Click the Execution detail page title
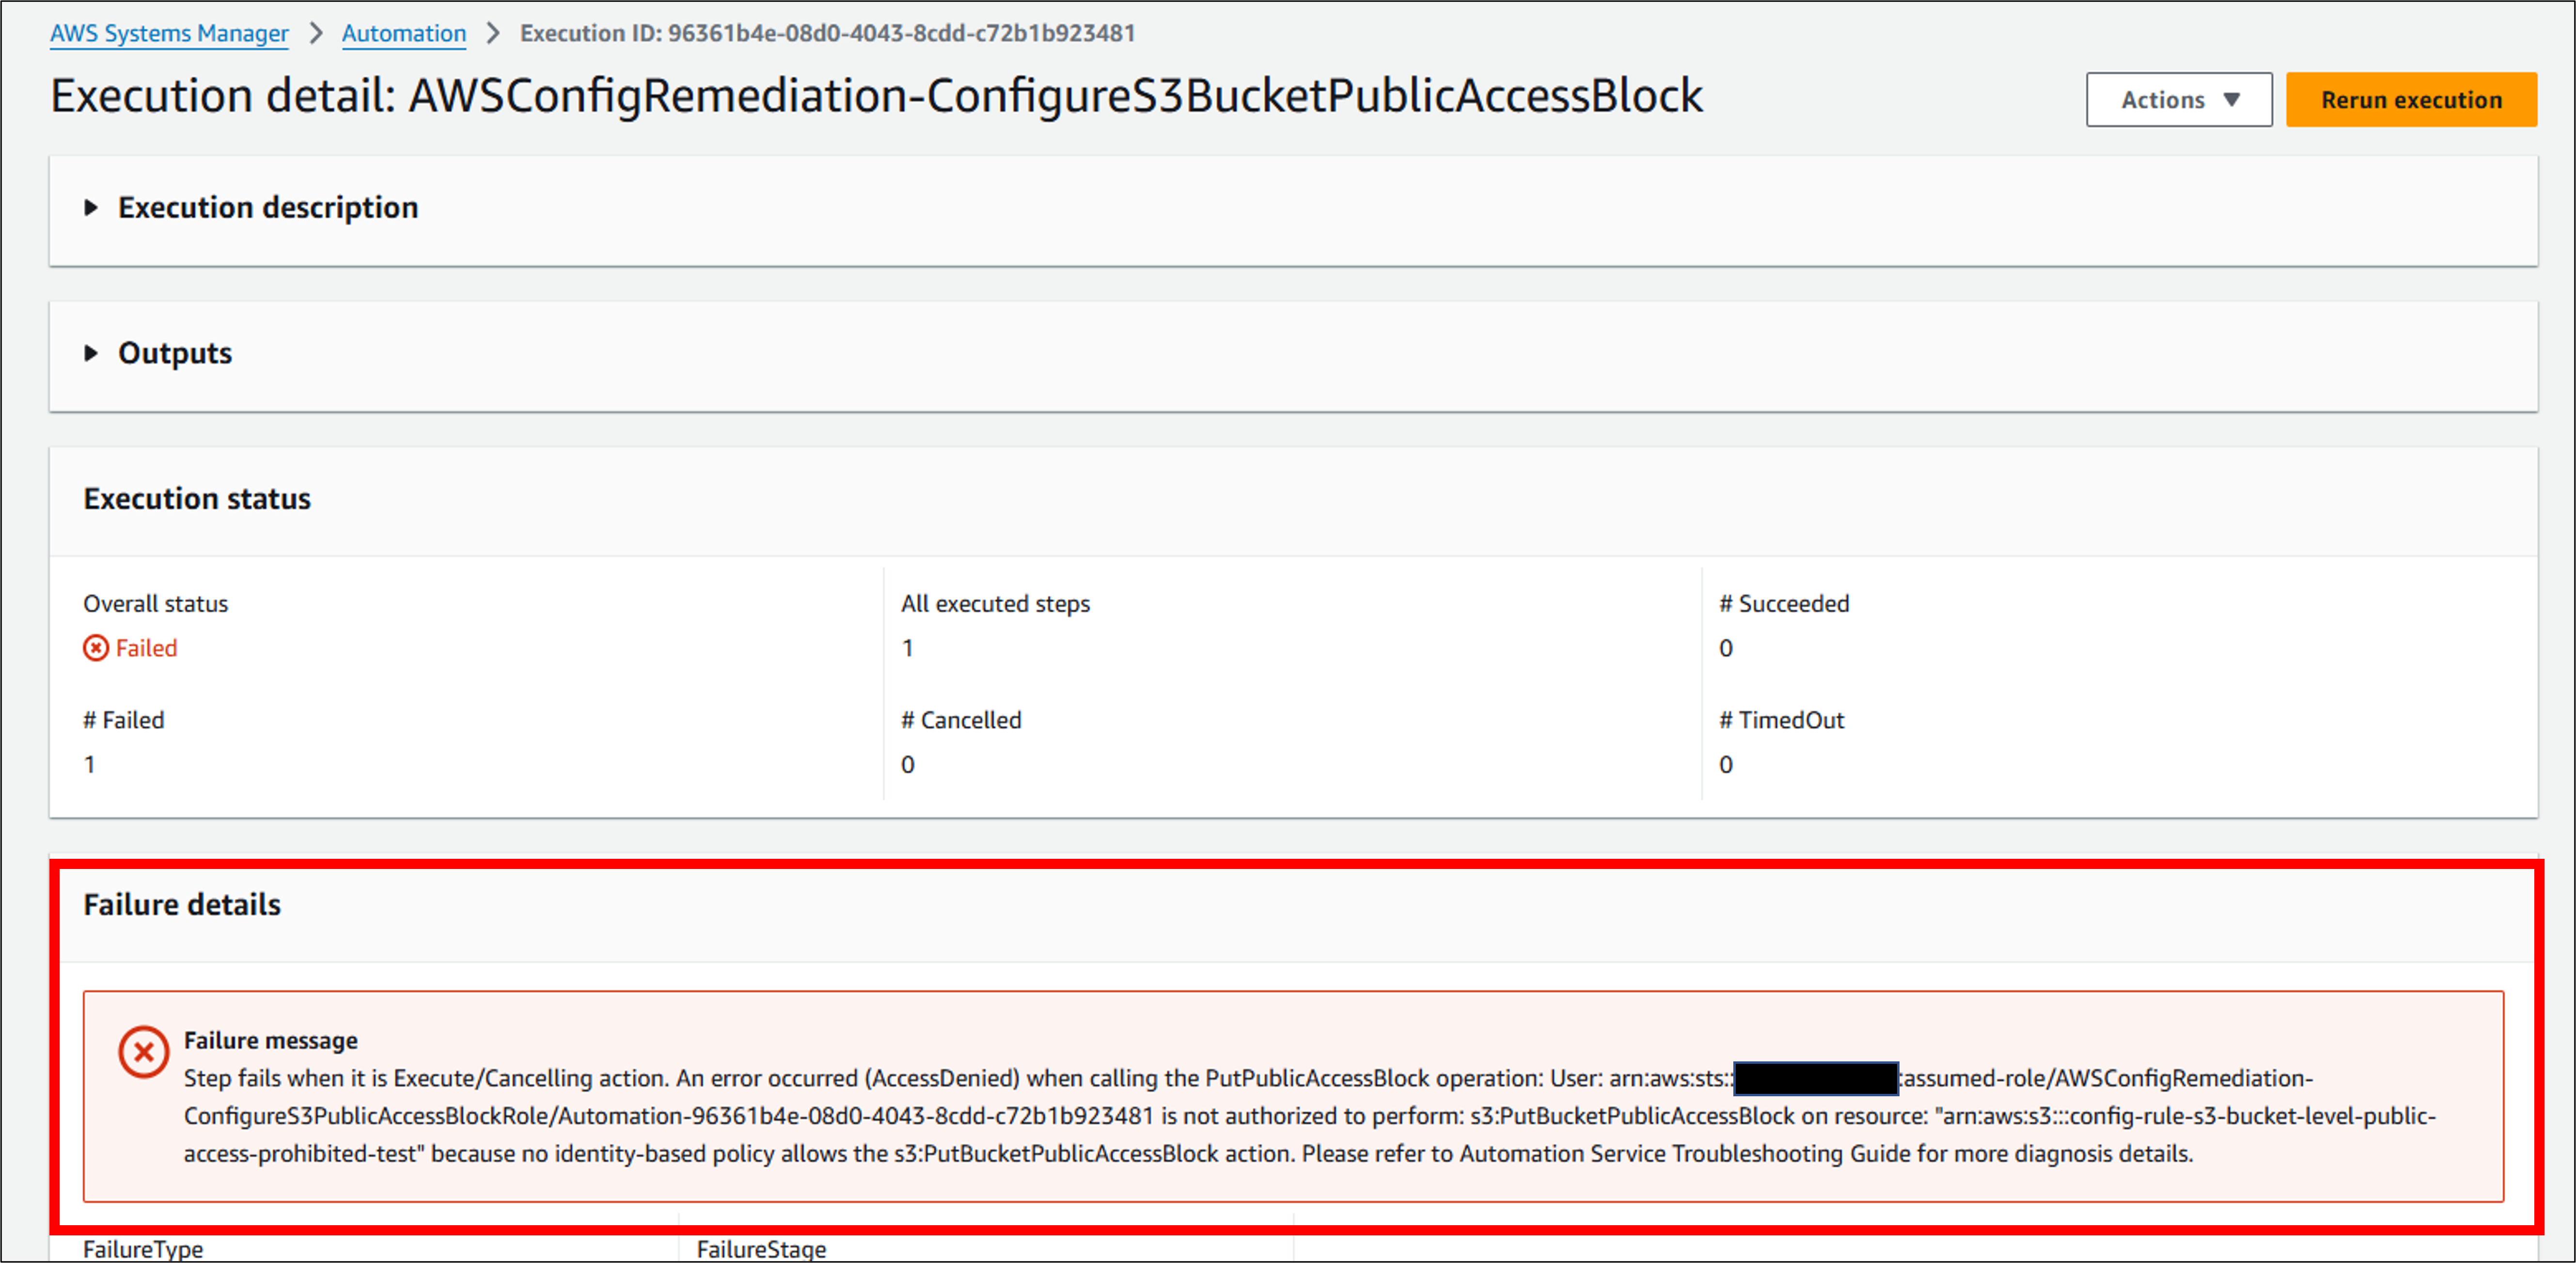 pyautogui.click(x=876, y=96)
